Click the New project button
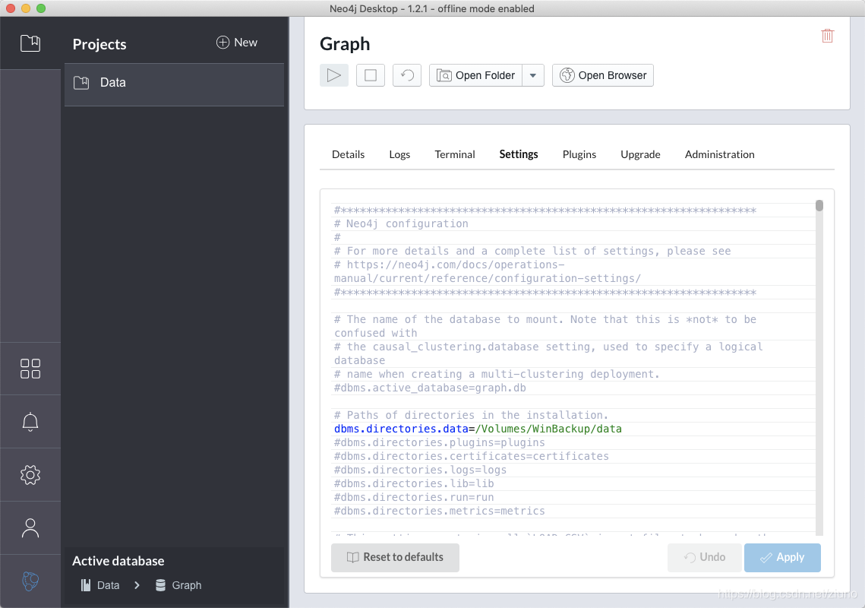865x608 pixels. pyautogui.click(x=237, y=43)
